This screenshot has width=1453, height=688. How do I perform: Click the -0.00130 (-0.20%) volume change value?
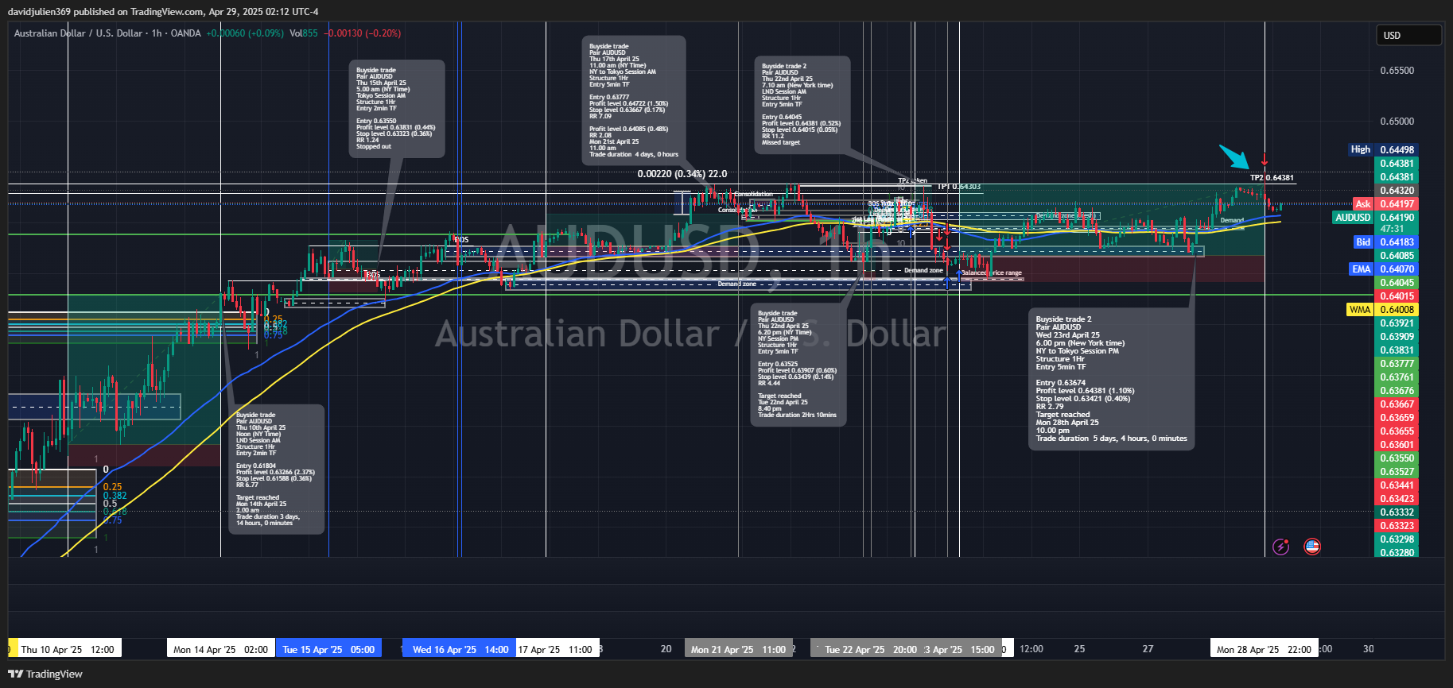pyautogui.click(x=362, y=33)
